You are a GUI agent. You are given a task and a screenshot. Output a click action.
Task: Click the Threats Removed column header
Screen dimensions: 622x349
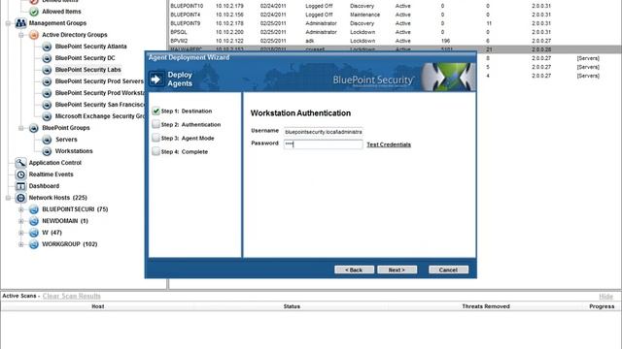click(486, 306)
